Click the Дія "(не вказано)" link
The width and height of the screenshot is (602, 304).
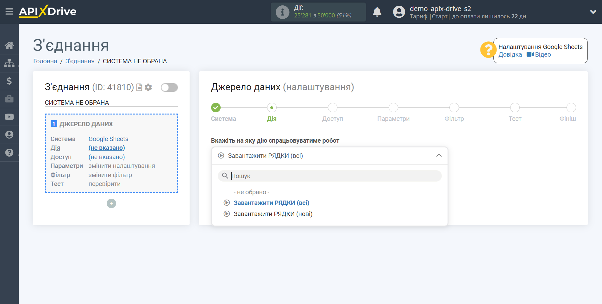coord(107,148)
